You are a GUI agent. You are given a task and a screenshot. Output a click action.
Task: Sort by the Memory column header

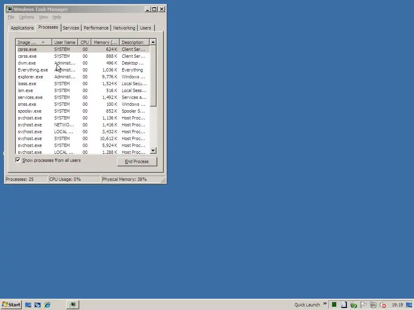106,42
